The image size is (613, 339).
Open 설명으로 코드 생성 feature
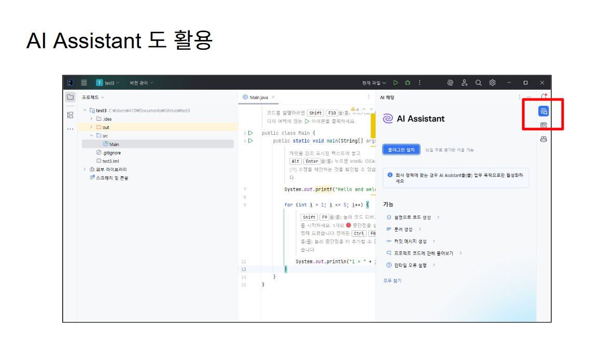click(413, 217)
